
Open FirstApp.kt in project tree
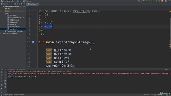[x=13, y=22]
